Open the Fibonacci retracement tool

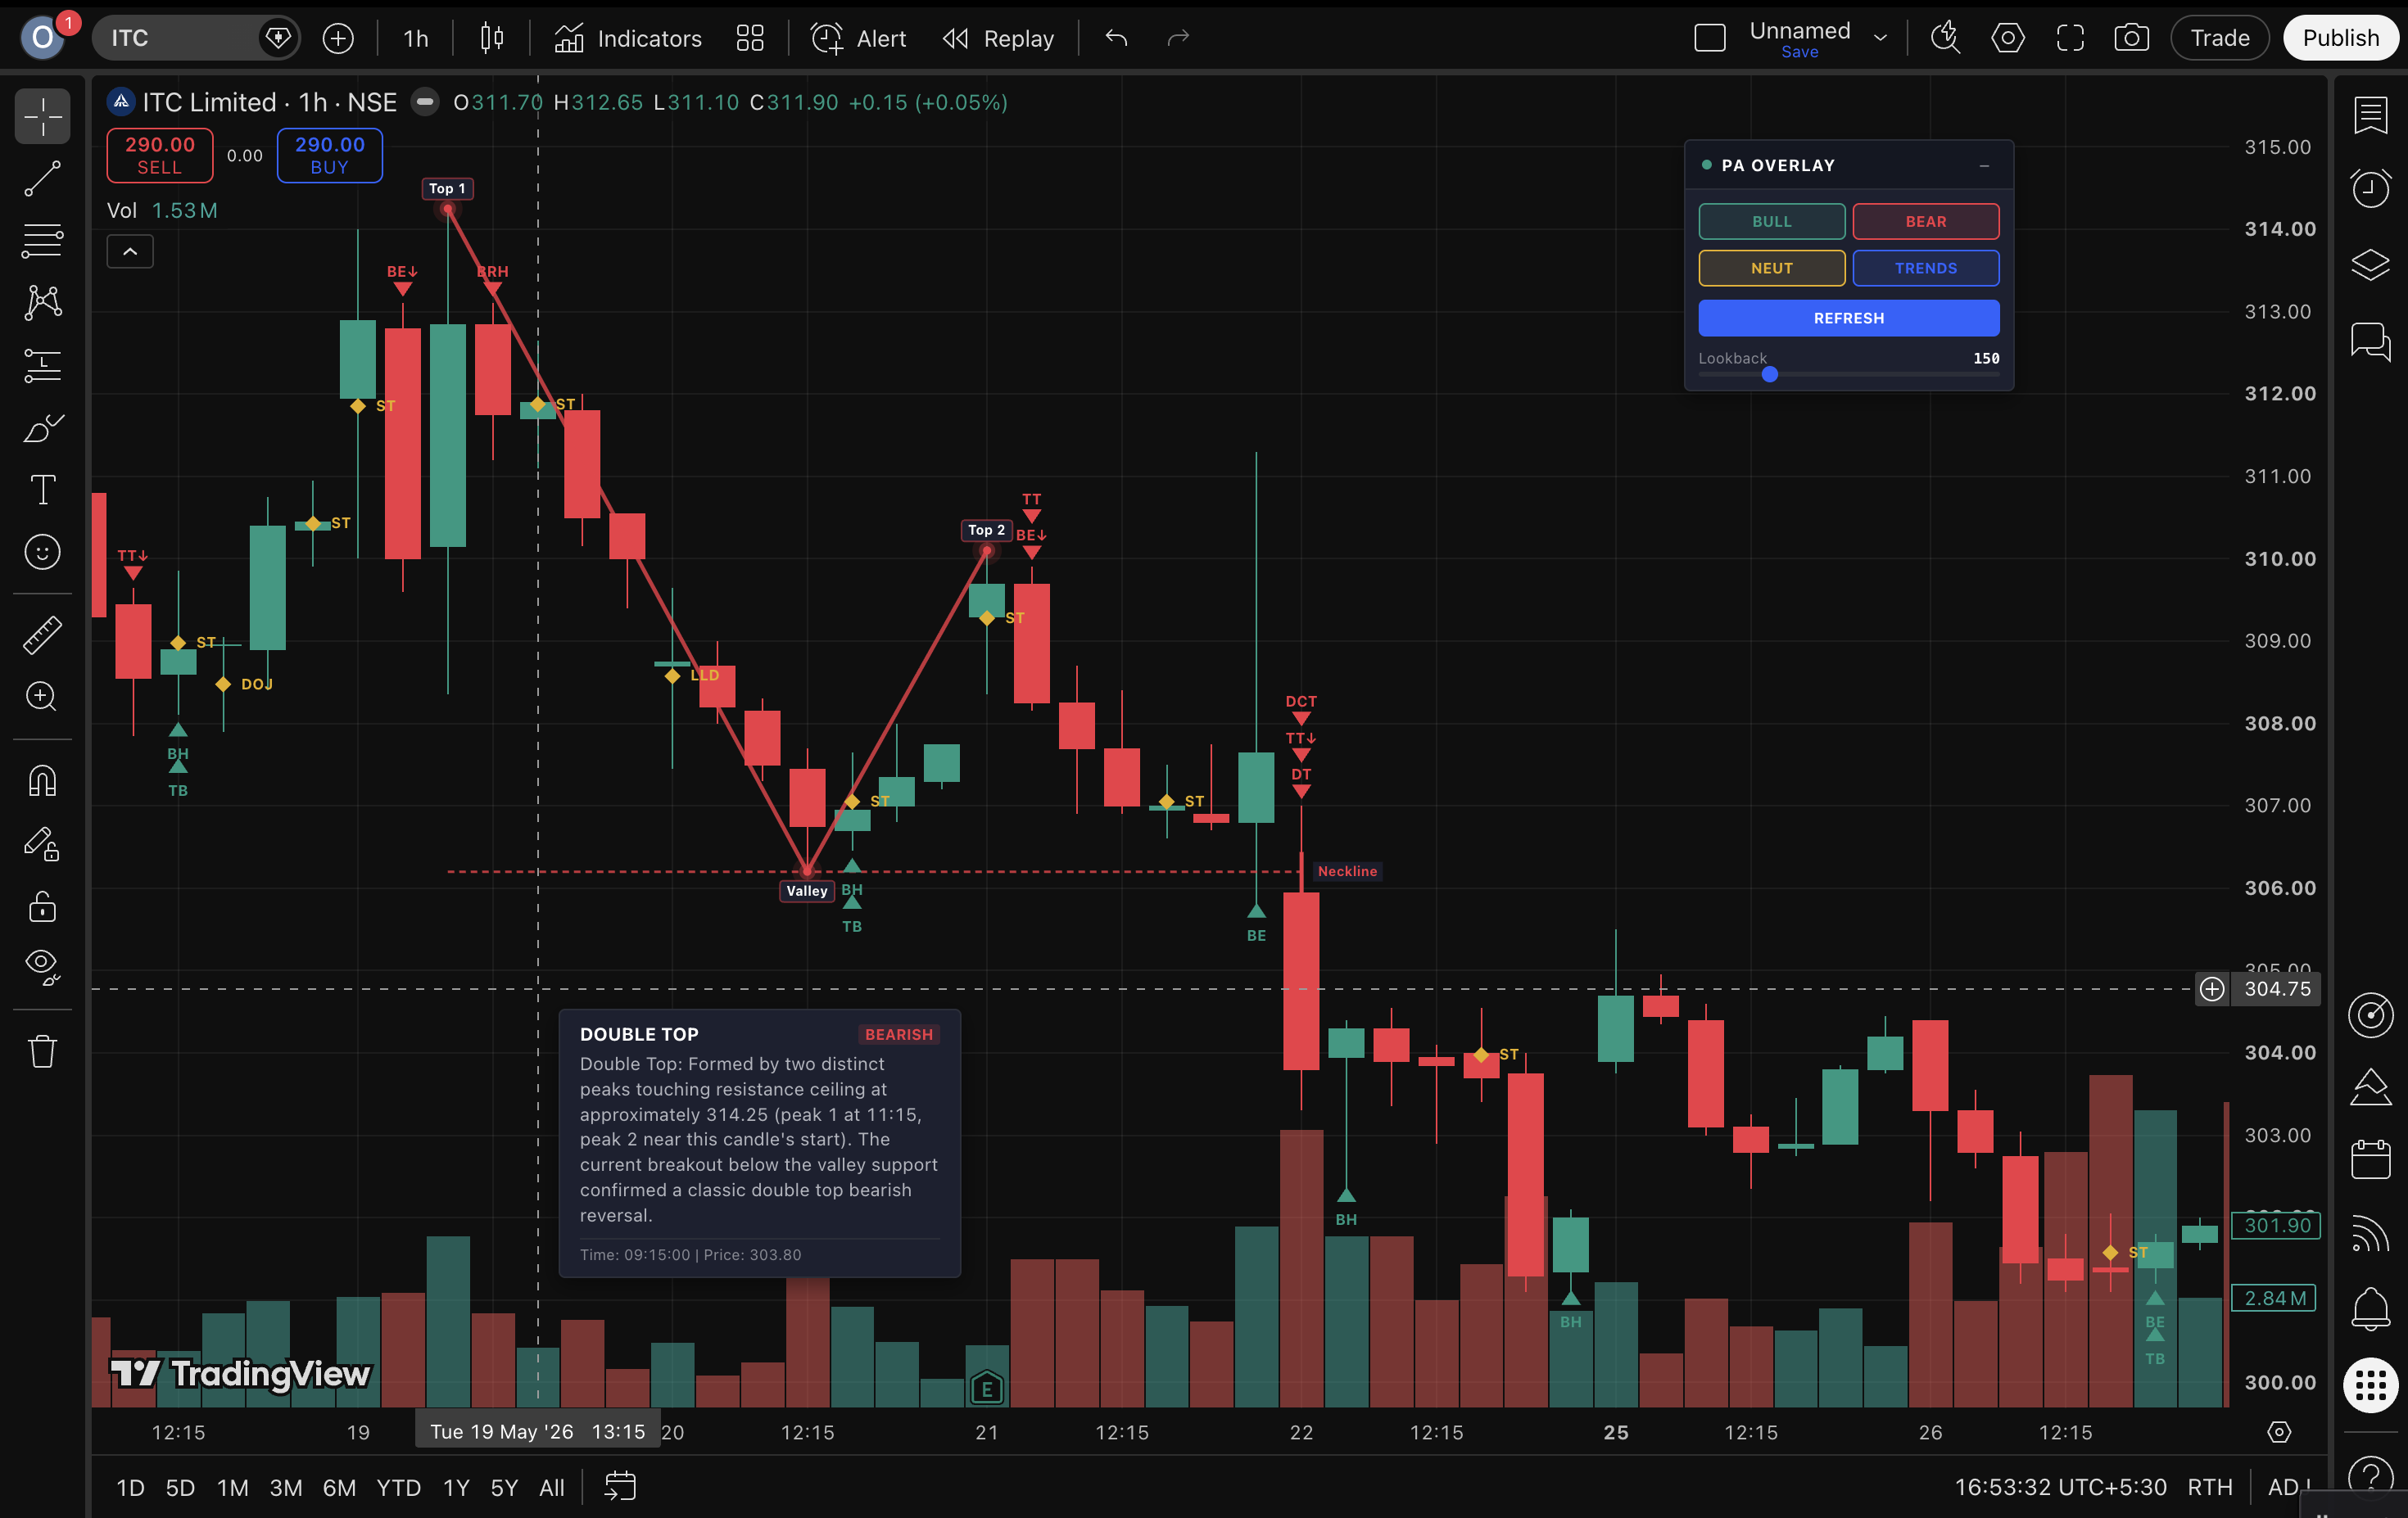pyautogui.click(x=42, y=241)
